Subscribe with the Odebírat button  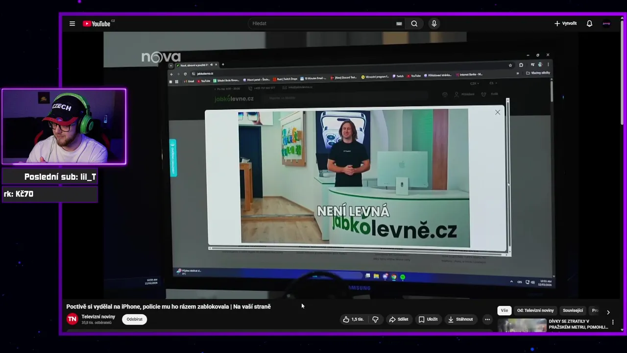pos(135,319)
